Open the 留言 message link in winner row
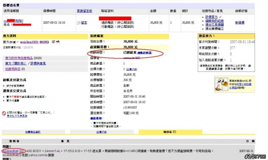268x160 pixels. point(84,23)
